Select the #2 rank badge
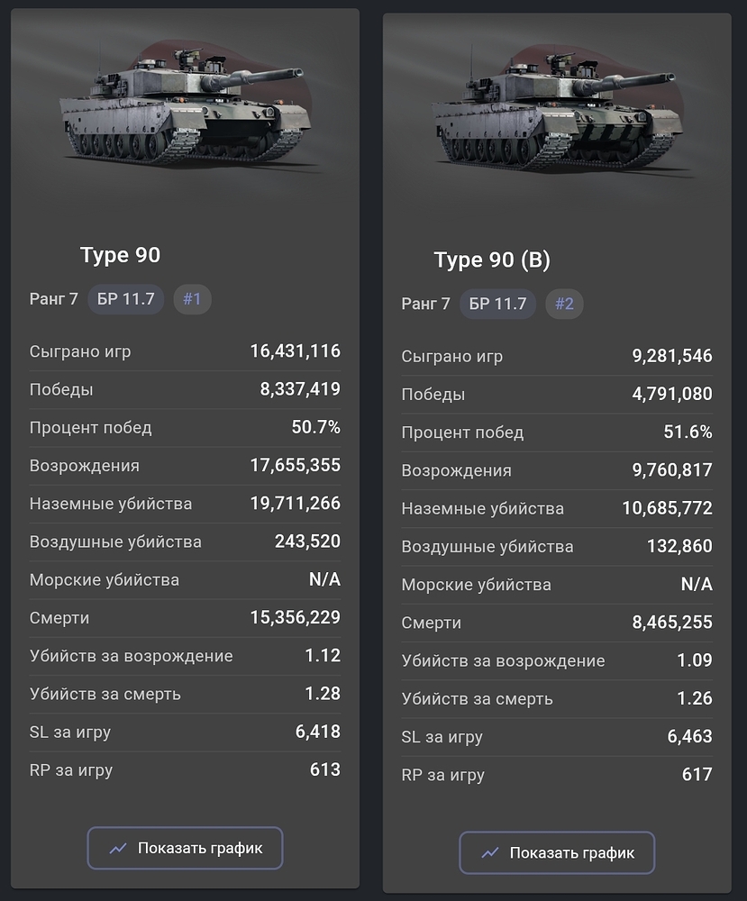 pos(564,304)
